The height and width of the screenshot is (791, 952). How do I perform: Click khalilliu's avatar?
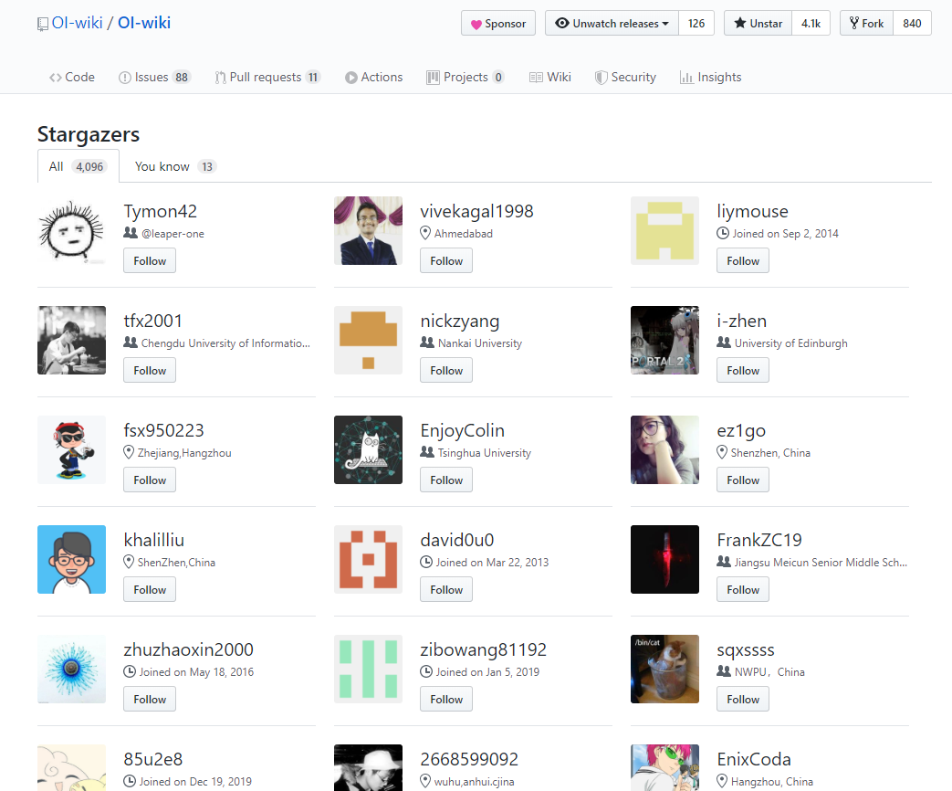(71, 559)
